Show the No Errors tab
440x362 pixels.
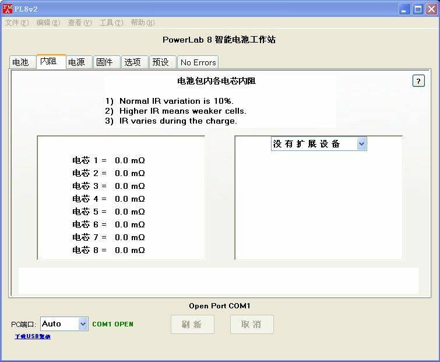[x=198, y=62]
